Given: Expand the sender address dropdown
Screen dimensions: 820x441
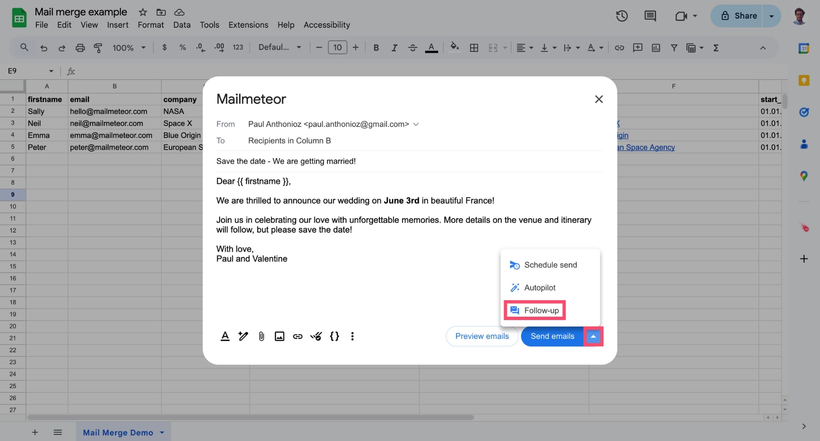Looking at the screenshot, I should 416,124.
